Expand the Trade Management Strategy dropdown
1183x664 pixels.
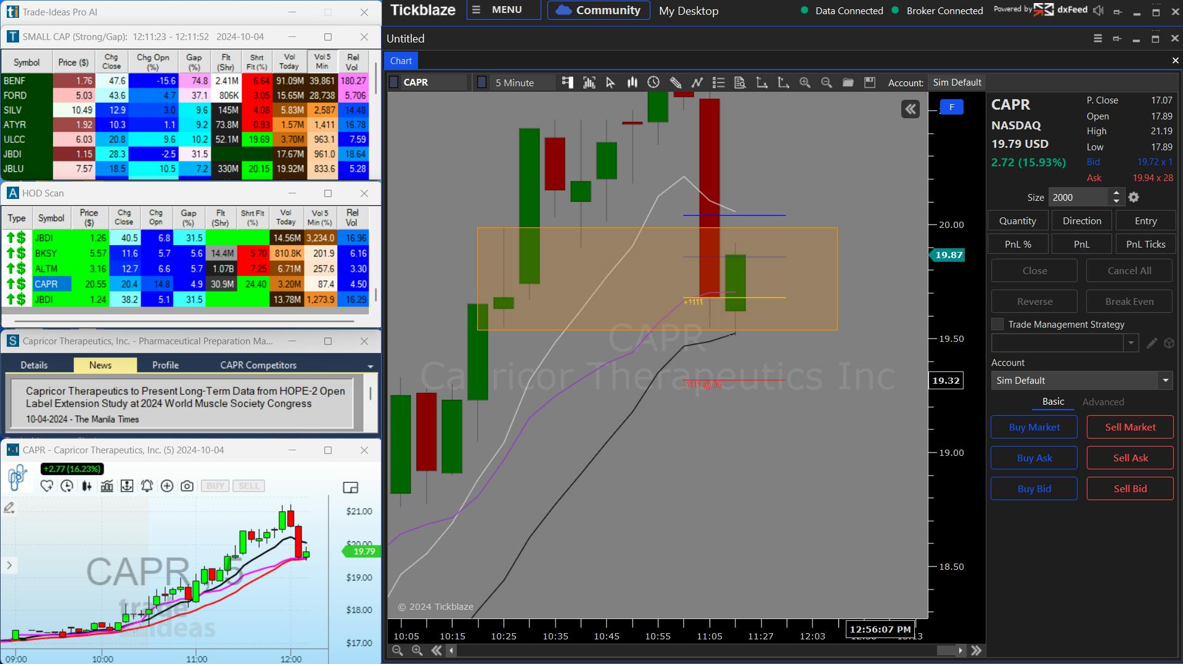tap(1131, 343)
